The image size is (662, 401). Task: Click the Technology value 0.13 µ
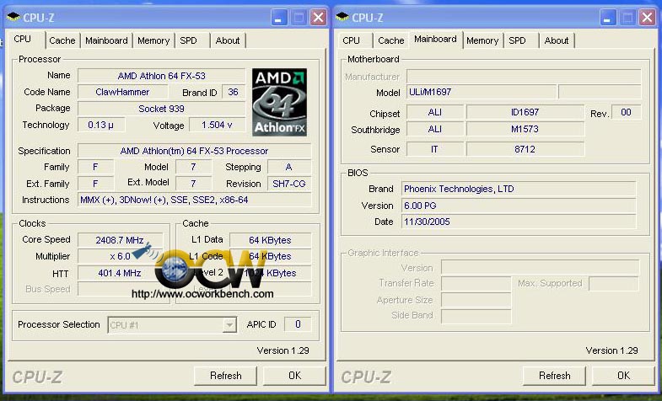click(101, 125)
